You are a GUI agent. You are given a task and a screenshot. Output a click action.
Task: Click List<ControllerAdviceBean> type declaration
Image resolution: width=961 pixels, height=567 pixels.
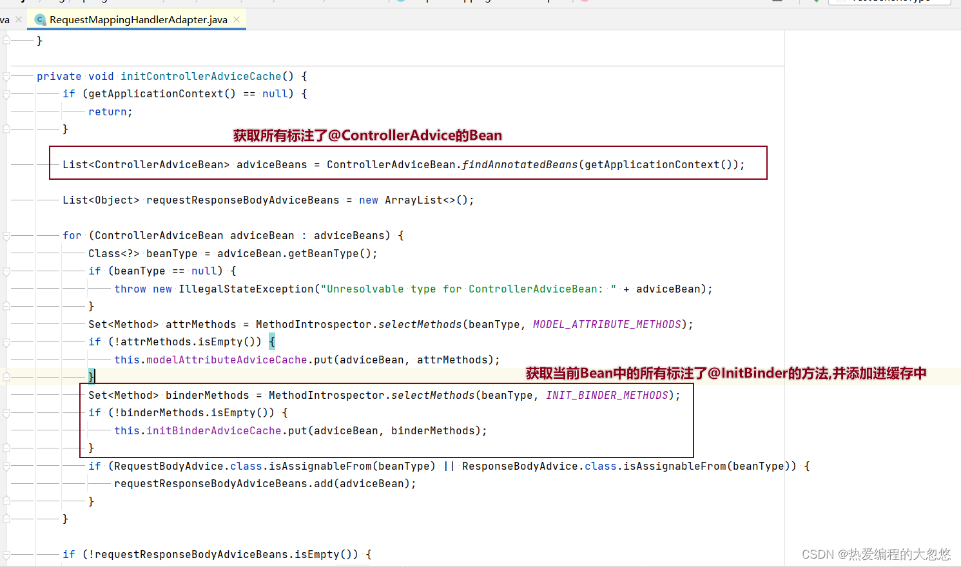point(146,164)
